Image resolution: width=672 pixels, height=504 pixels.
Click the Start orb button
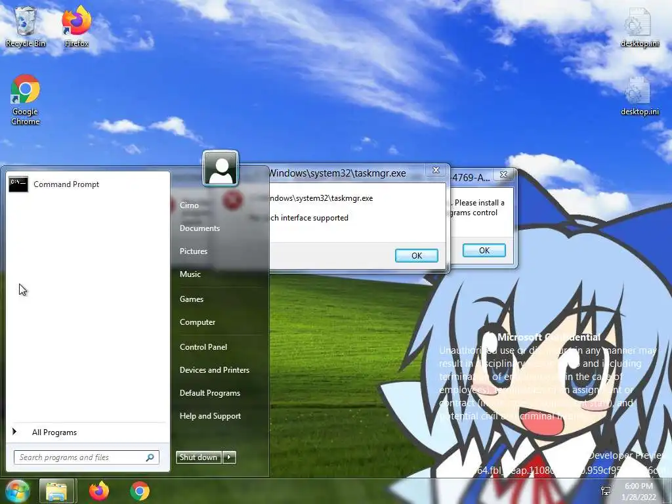tap(17, 491)
